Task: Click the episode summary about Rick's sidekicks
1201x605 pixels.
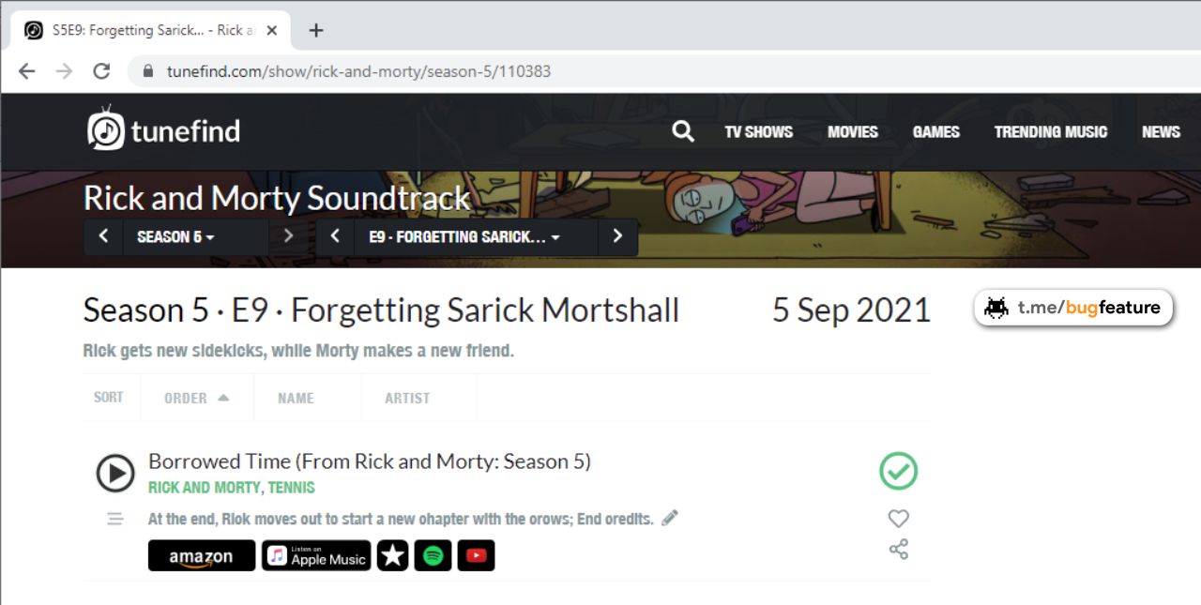Action: point(298,352)
